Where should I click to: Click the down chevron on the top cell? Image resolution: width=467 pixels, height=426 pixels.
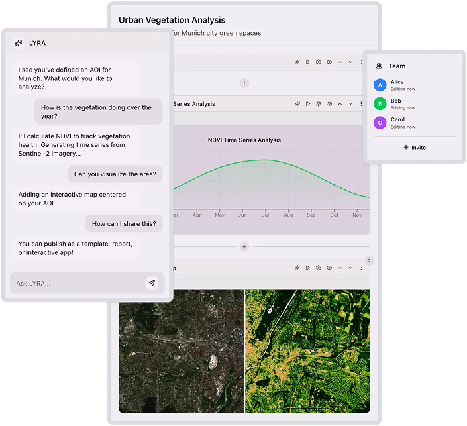click(350, 62)
